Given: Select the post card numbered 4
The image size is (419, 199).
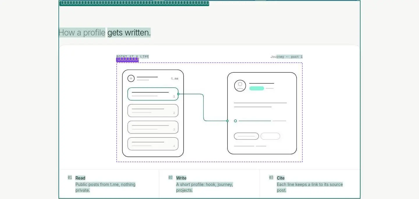Looking at the screenshot, I should pyautogui.click(x=153, y=144).
